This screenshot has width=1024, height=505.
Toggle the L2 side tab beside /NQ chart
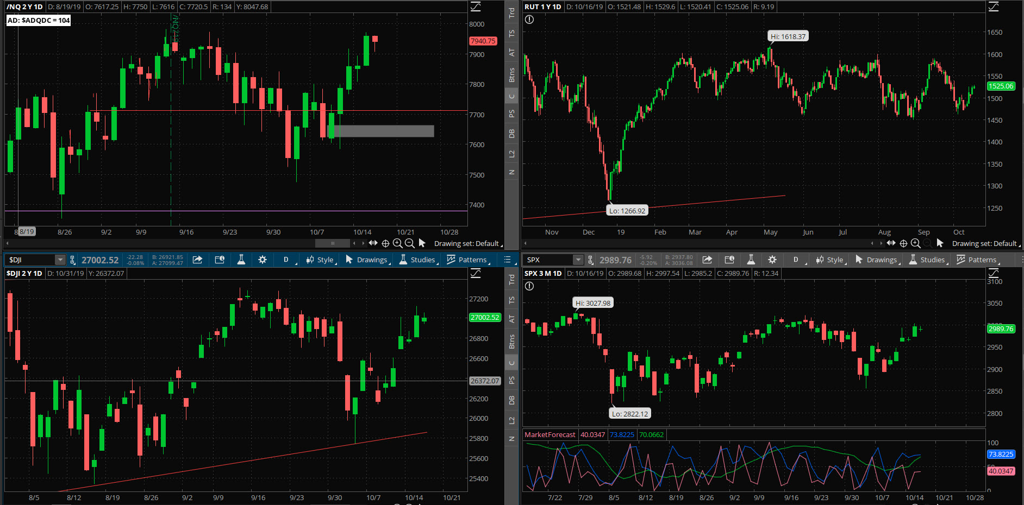511,154
